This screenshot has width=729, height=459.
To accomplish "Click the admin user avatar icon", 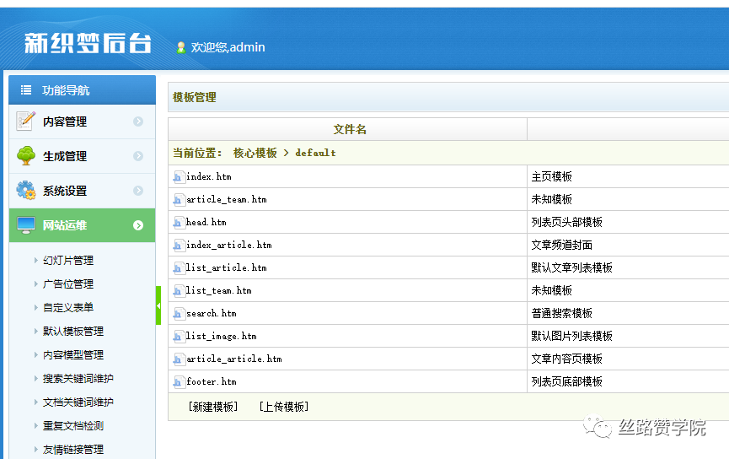I will [181, 47].
